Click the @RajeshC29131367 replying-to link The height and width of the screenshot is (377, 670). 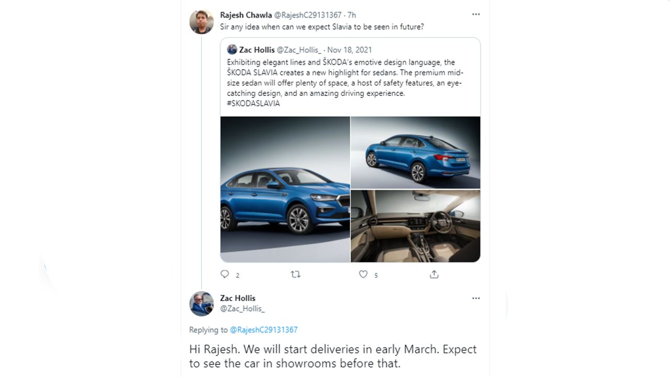[x=263, y=330]
